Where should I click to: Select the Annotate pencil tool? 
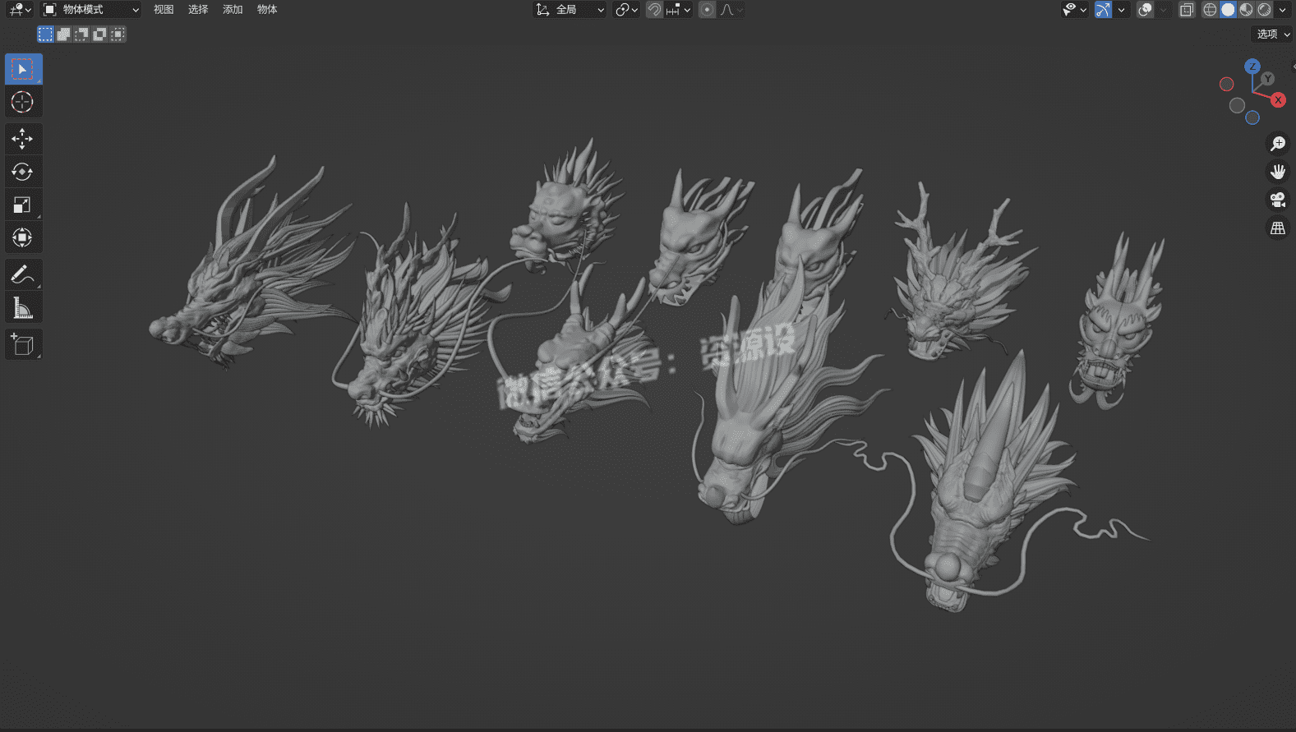tap(22, 274)
